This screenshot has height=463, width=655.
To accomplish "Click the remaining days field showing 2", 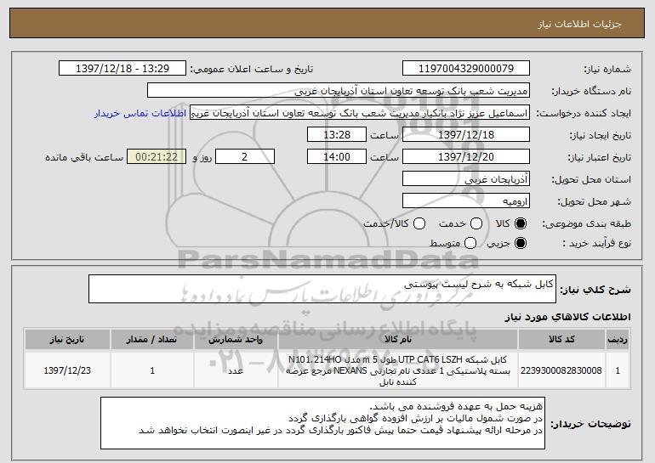I will (245, 157).
